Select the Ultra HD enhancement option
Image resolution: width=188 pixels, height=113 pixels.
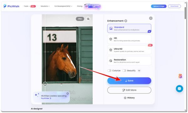(129, 50)
